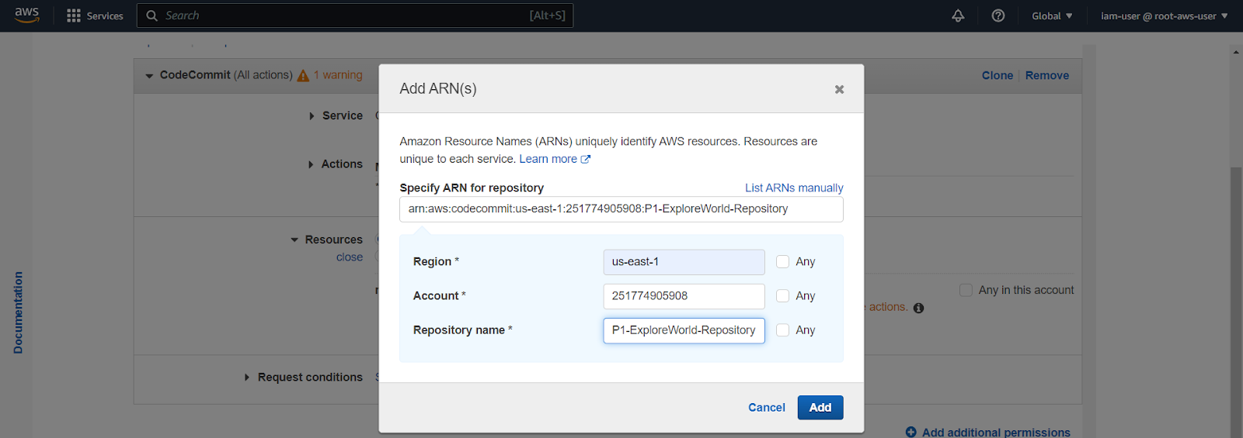Click the warning triangle icon next to CodeCommit
The width and height of the screenshot is (1243, 438).
click(x=303, y=75)
